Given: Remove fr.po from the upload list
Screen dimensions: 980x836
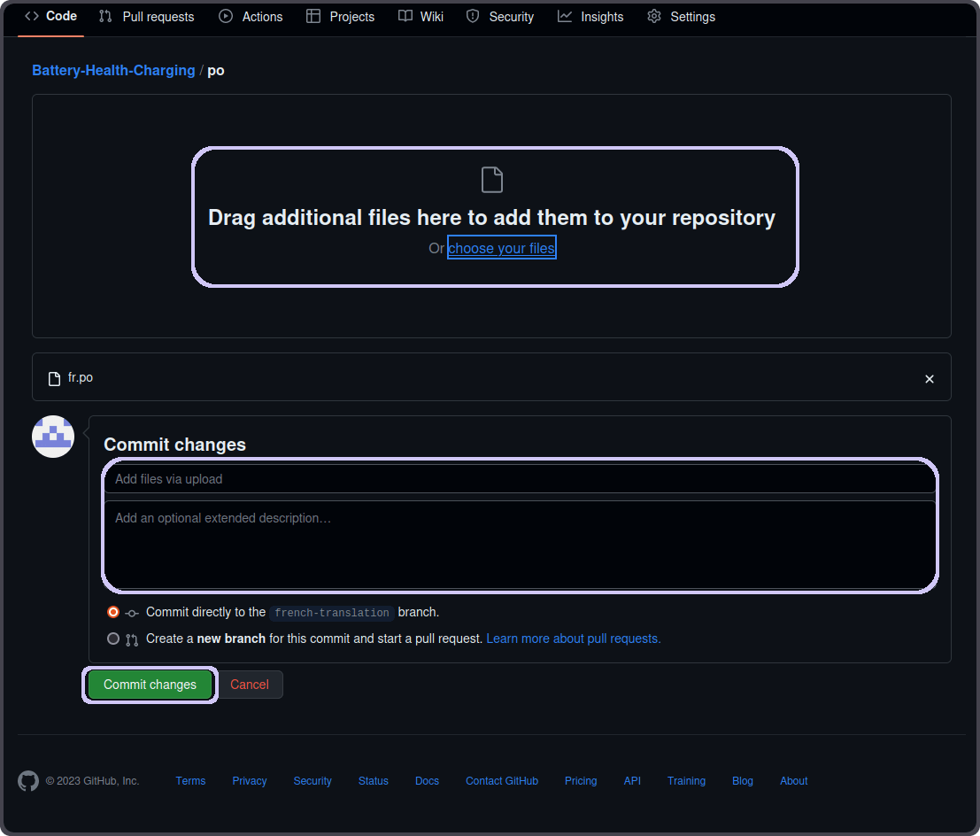Looking at the screenshot, I should click(929, 379).
